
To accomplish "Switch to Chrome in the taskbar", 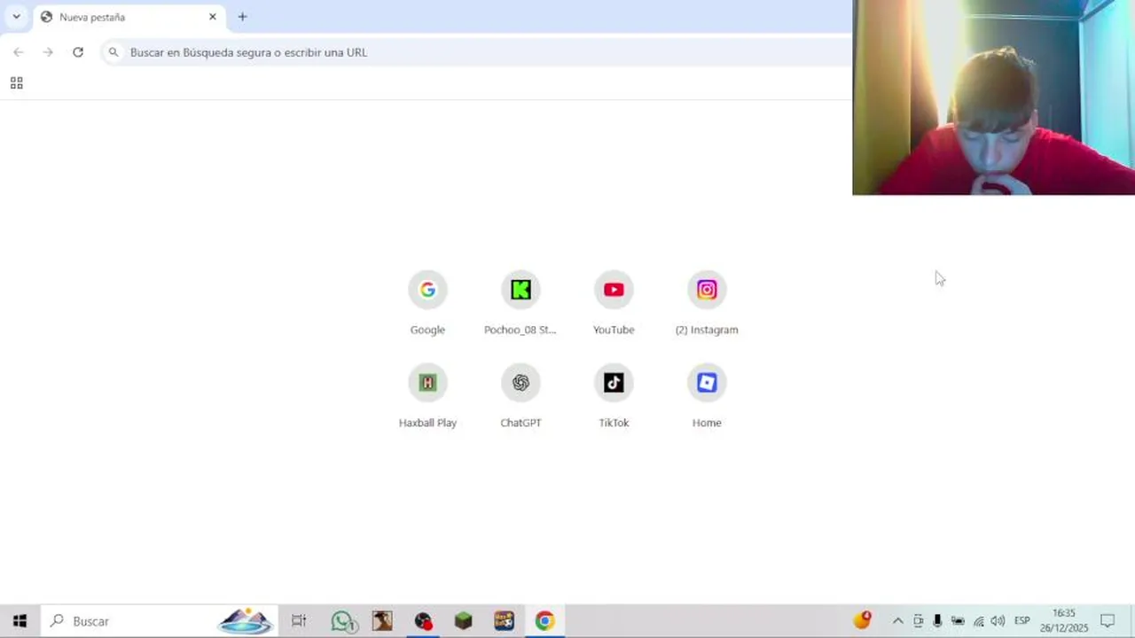I will pyautogui.click(x=544, y=621).
